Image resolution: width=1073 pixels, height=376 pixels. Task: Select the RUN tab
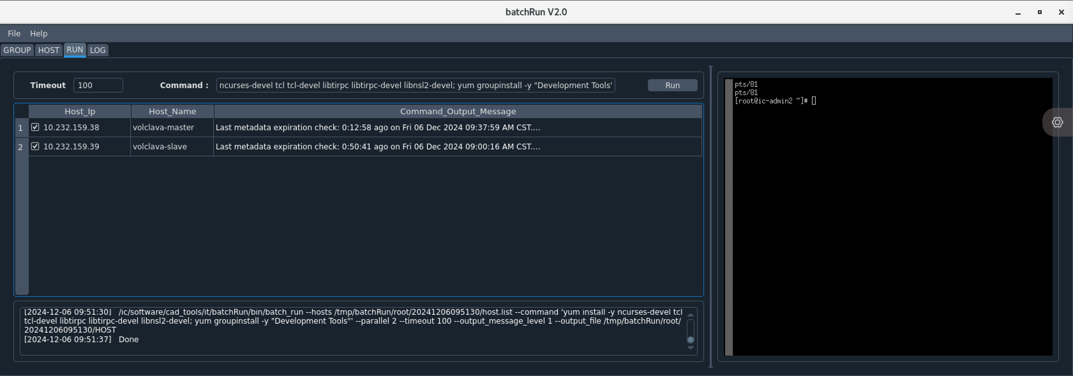[75, 50]
